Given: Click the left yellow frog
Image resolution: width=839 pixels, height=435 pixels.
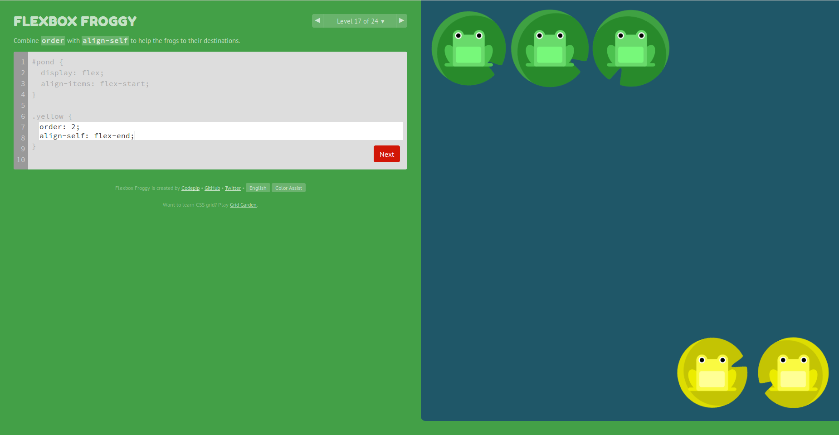Looking at the screenshot, I should coord(712,373).
